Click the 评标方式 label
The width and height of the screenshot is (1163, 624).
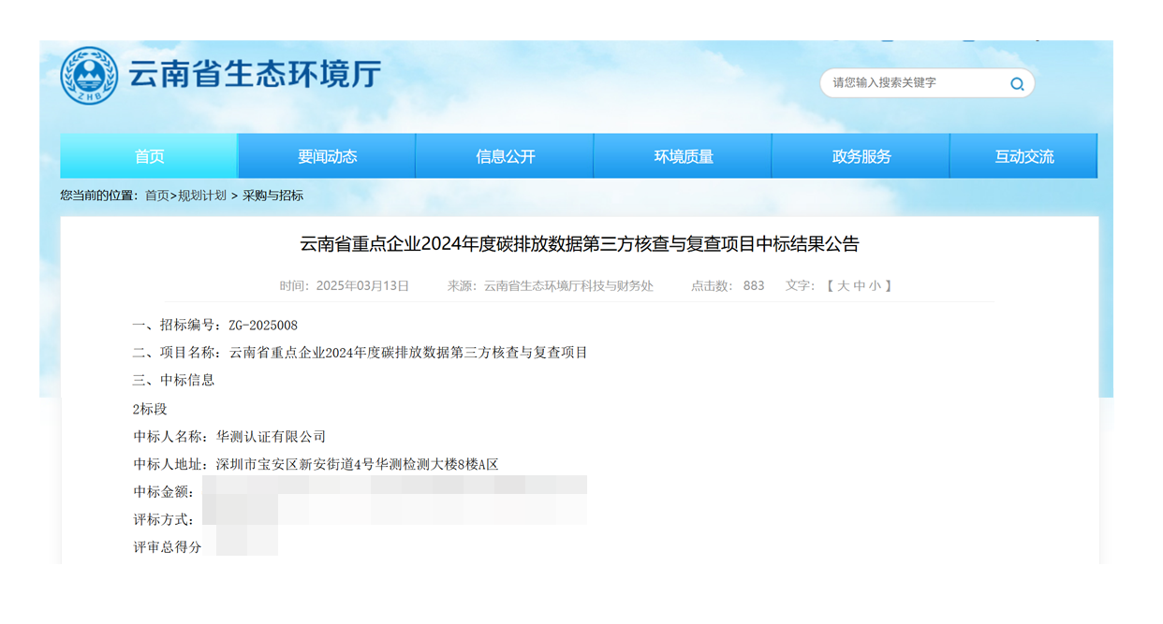pyautogui.click(x=163, y=520)
